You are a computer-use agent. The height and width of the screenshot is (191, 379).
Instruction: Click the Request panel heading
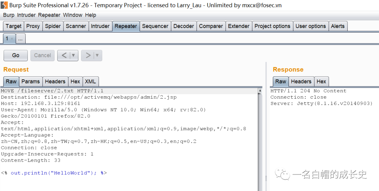click(x=16, y=70)
